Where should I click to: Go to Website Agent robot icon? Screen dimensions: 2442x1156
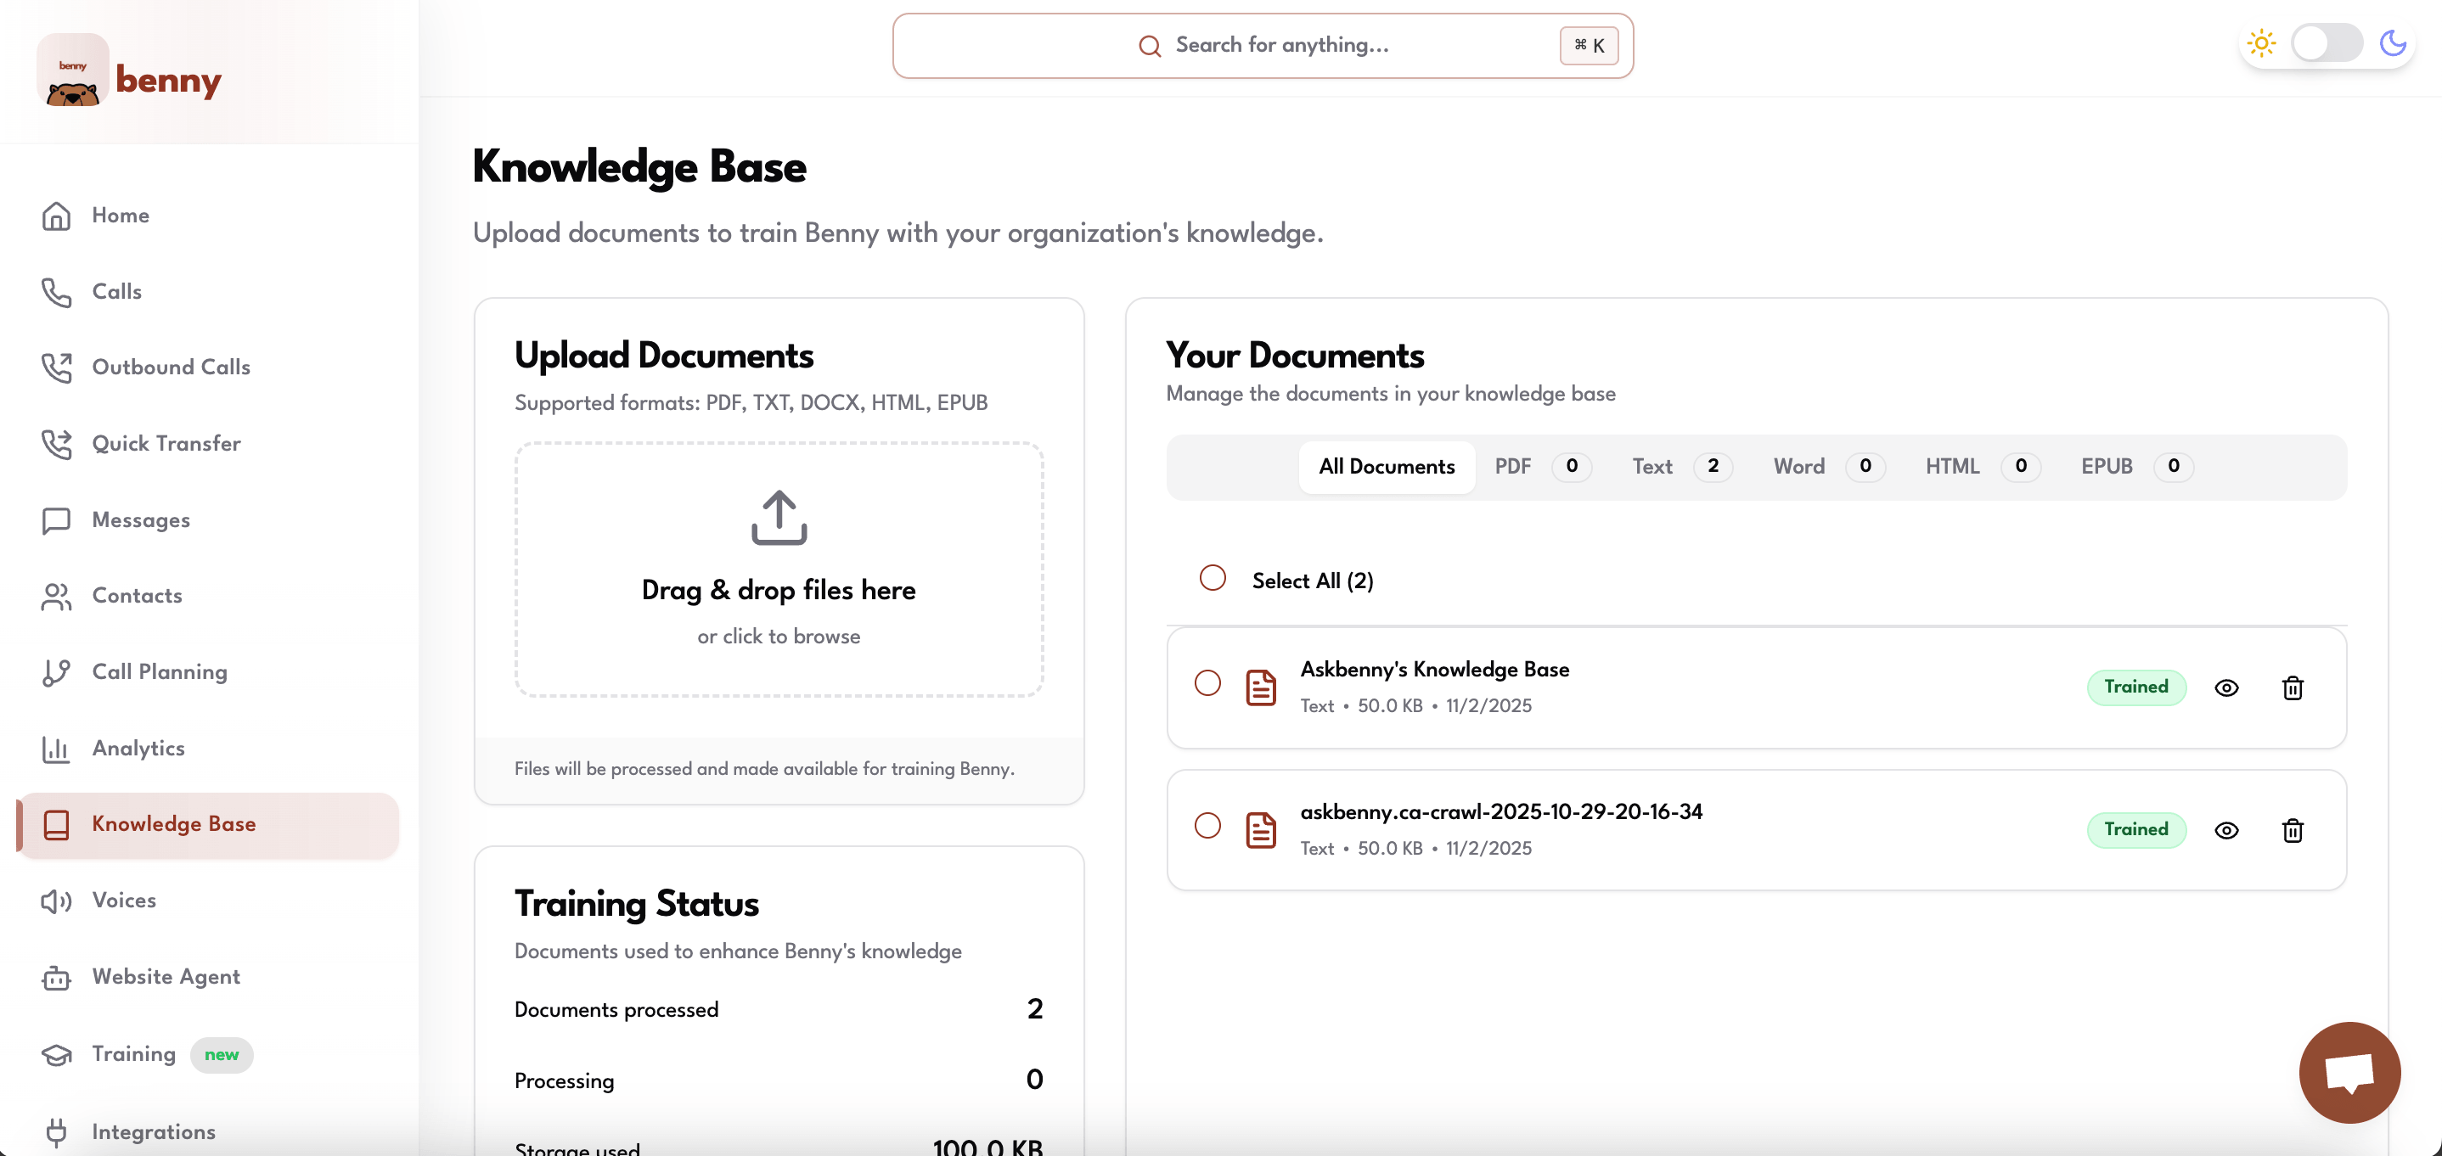tap(57, 978)
